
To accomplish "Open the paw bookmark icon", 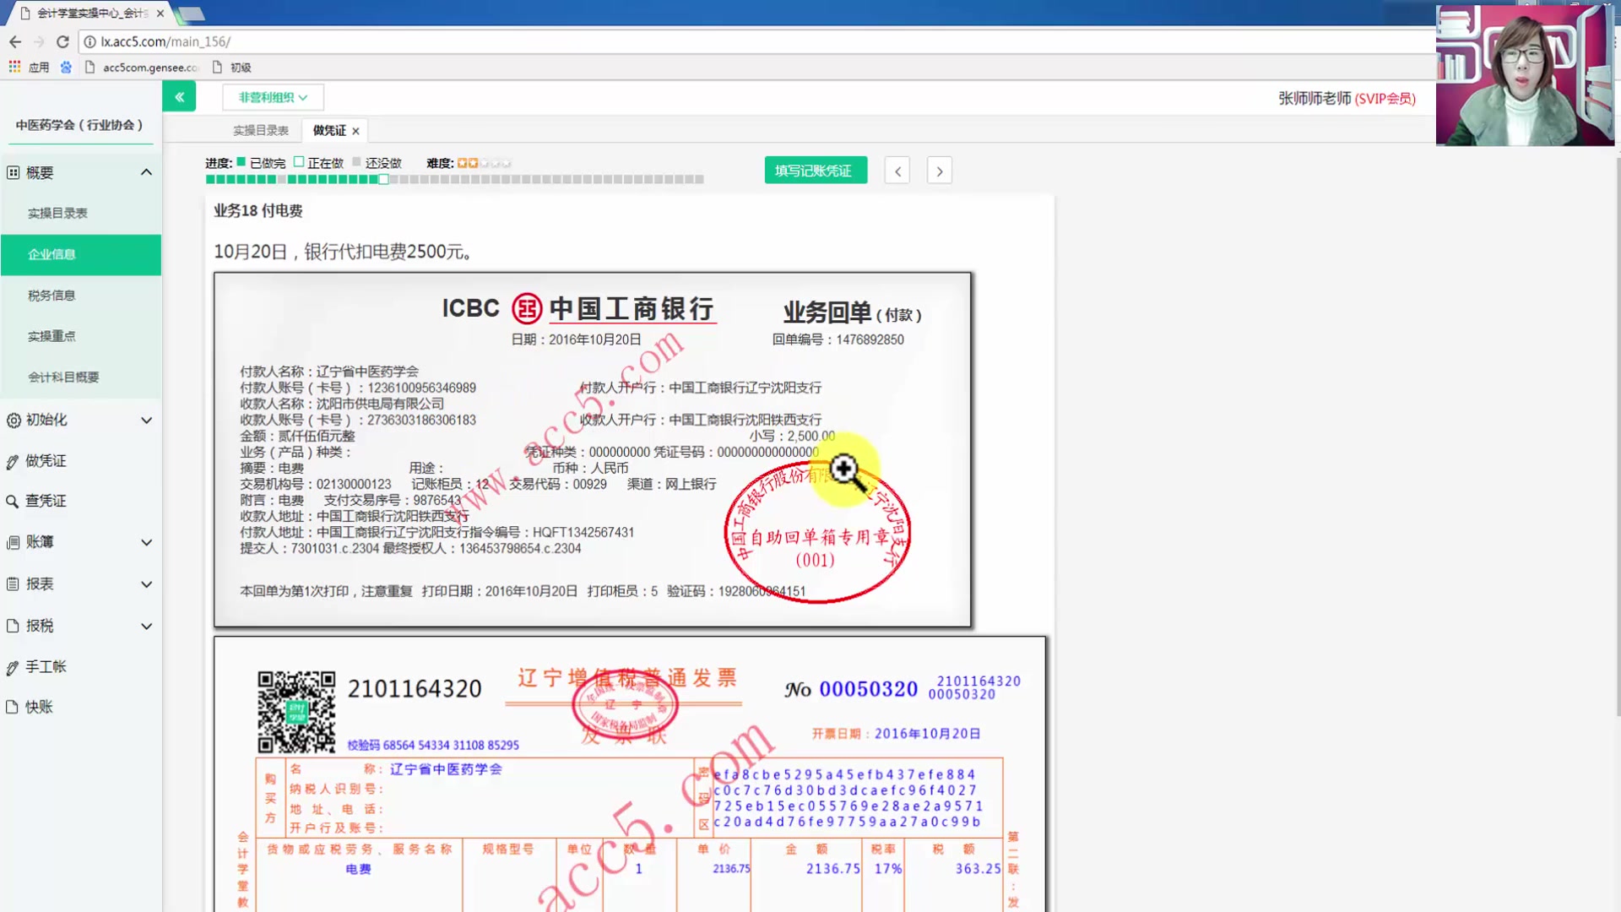I will [66, 67].
